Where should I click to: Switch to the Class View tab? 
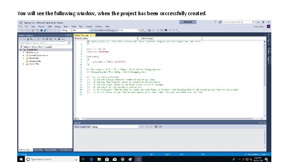(39, 150)
